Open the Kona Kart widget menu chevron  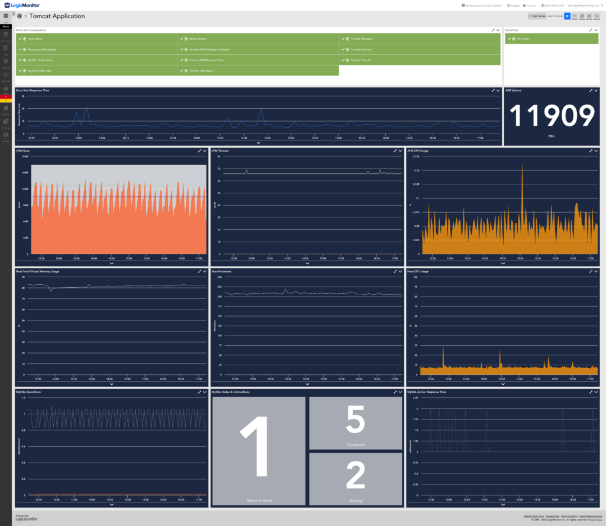(x=596, y=30)
